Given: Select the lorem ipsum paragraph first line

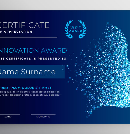Looking at the screenshot, I should (30, 92).
